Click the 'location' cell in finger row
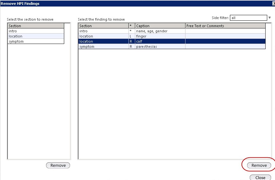 (103, 36)
